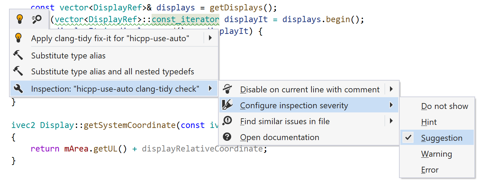Viewport: 481px width, 184px height.
Task: Expand arrow beside Find similar issues in file
Action: [x=391, y=121]
